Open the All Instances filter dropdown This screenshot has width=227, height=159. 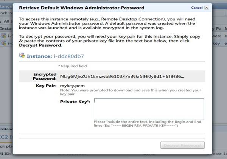[x=8, y=21]
